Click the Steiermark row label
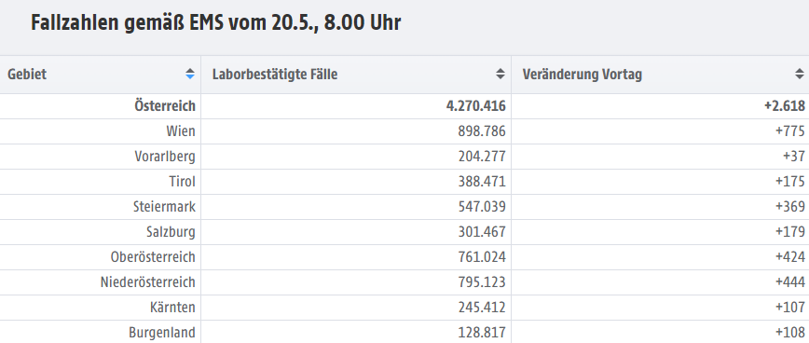The width and height of the screenshot is (809, 343). click(165, 207)
